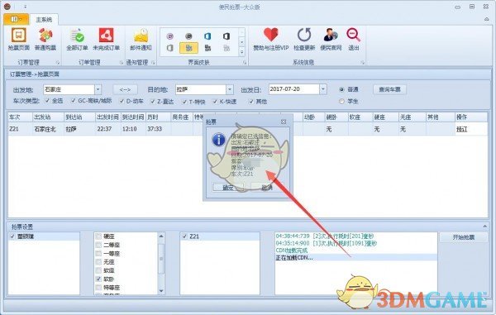The height and width of the screenshot is (315, 496).
Task: Switch to the 主系统 ribbon tab
Action: click(x=44, y=20)
